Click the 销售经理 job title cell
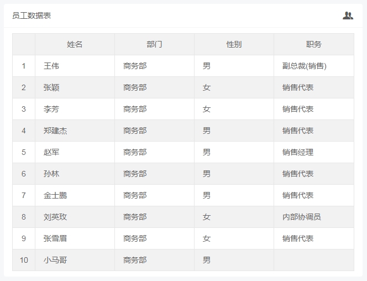The image size is (367, 281). tap(298, 152)
